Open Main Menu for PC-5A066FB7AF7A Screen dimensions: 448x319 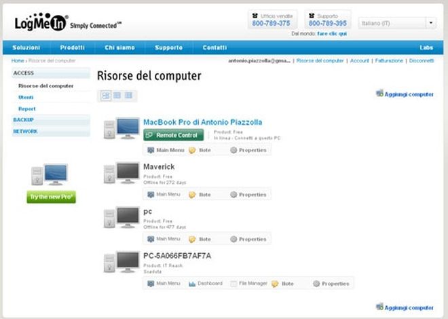tap(164, 284)
